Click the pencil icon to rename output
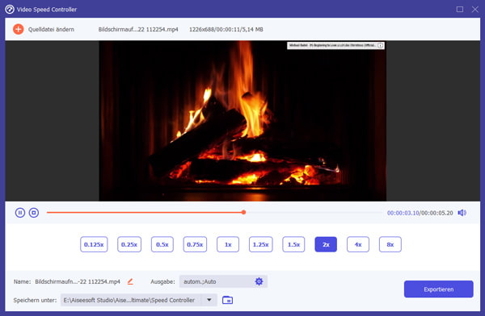 (x=130, y=281)
